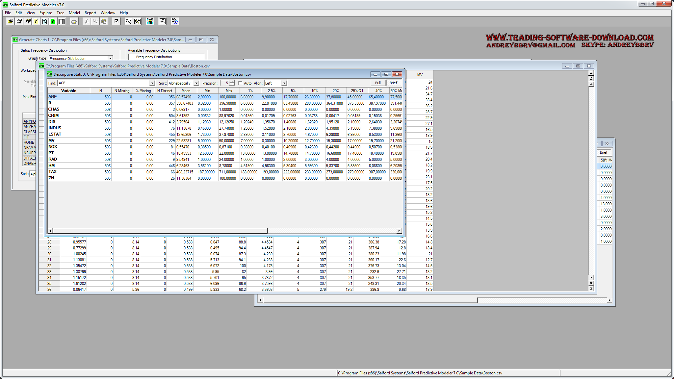Click the Open file toolbar icon
The image size is (674, 379).
11,21
